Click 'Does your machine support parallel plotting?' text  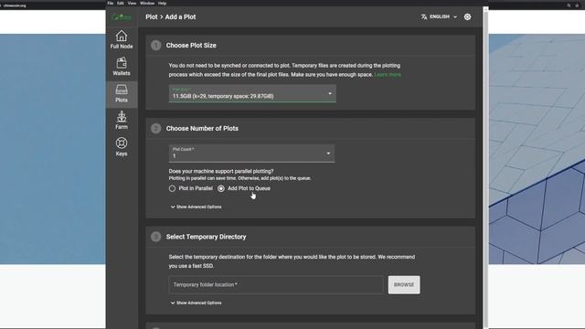coord(221,171)
